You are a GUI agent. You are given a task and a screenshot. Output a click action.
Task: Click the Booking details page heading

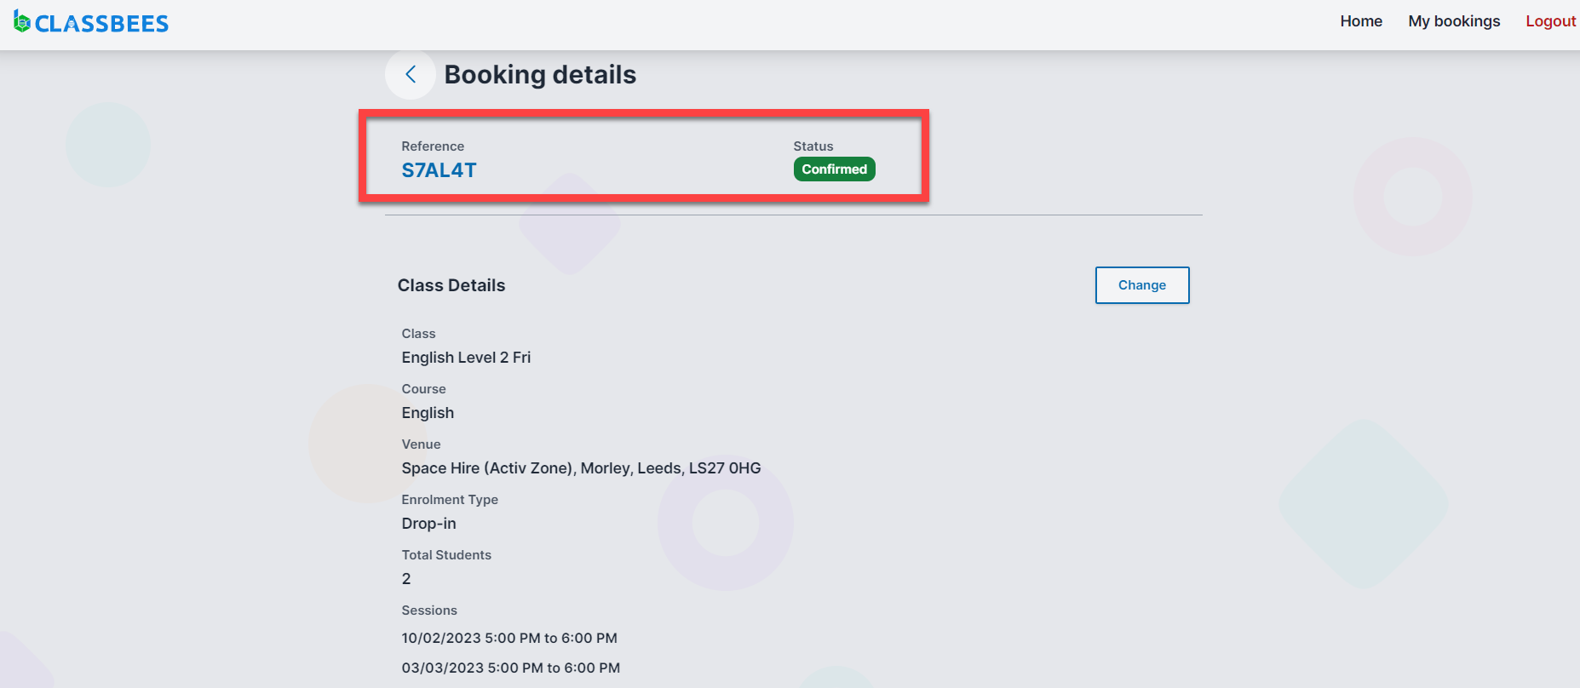(x=540, y=75)
